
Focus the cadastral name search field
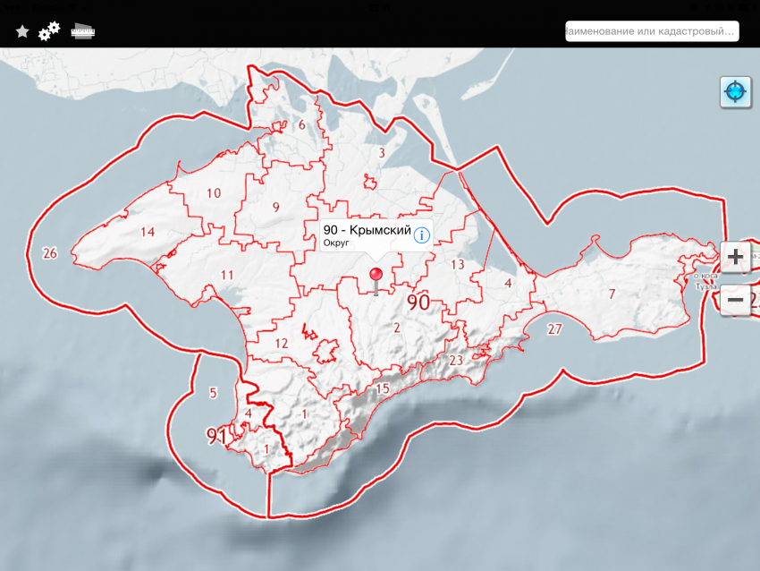[x=651, y=31]
